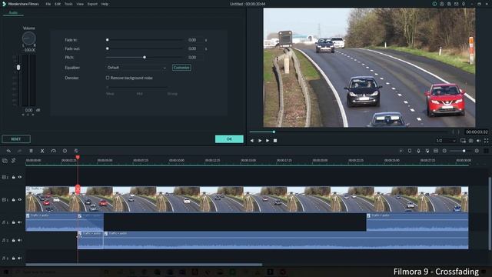Open the Edit menu
492x277 pixels.
(x=58, y=4)
